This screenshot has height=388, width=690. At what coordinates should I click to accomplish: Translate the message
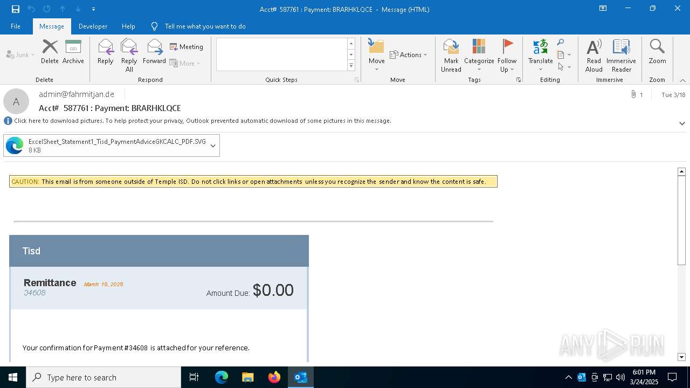click(541, 55)
